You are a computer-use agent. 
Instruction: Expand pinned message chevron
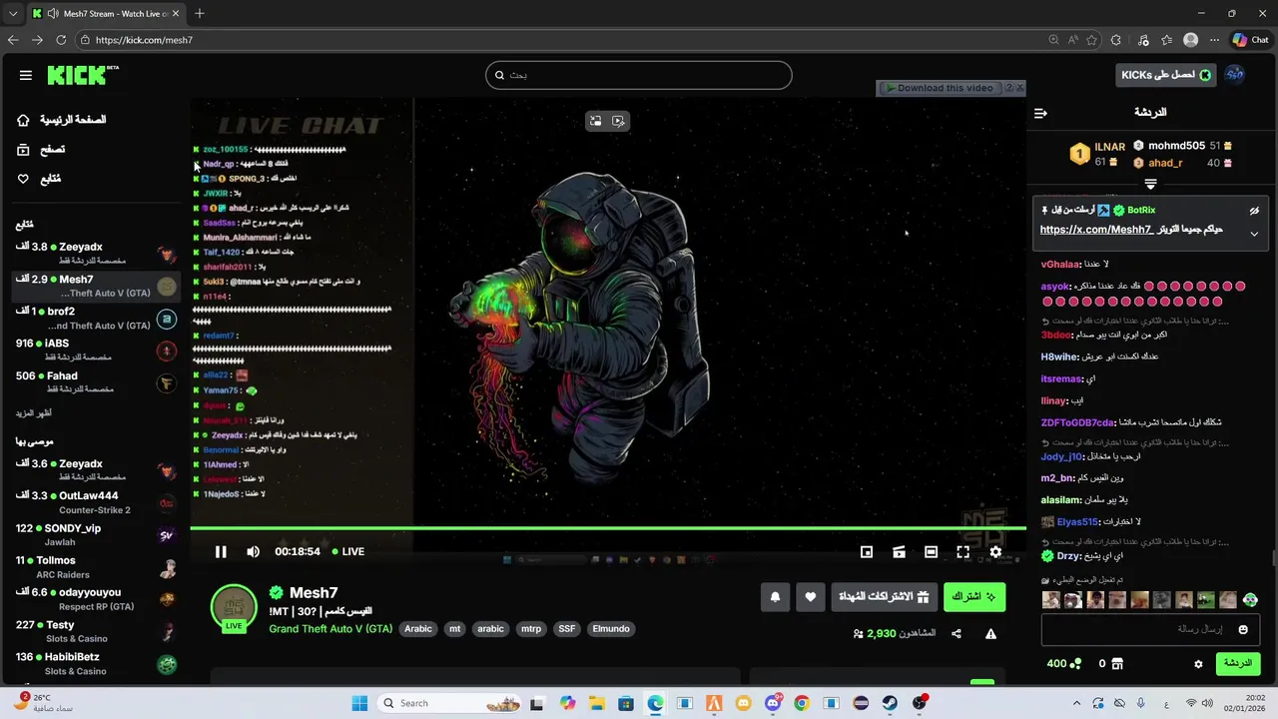click(1254, 234)
